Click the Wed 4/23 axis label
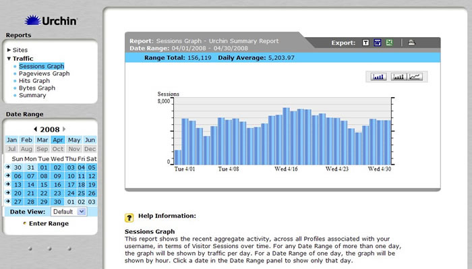Viewport: 472px width, 269px height. click(x=337, y=169)
